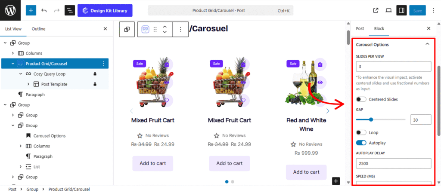Disable the Autoplay toggle
Image resolution: width=441 pixels, height=193 pixels.
tap(361, 142)
